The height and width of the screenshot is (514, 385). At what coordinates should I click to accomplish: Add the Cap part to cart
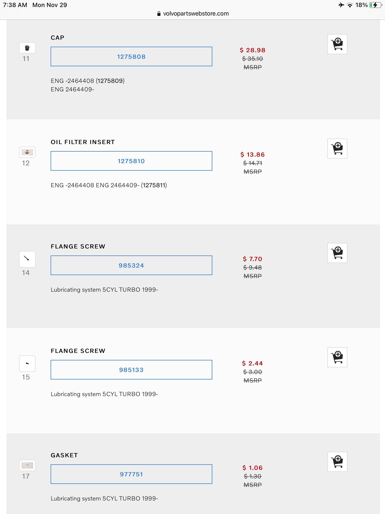337,44
